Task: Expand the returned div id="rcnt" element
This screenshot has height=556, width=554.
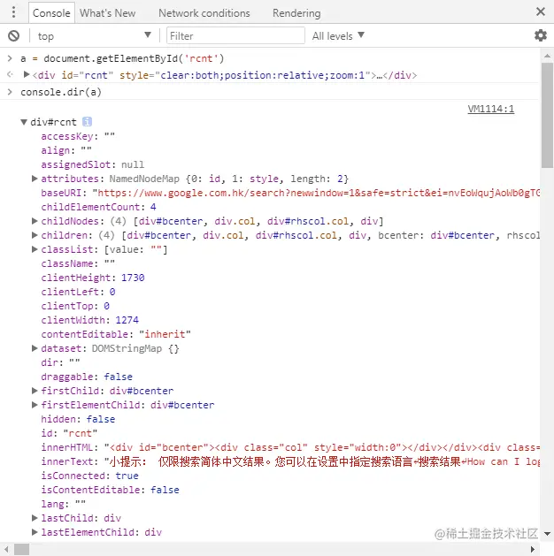Action: 27,74
